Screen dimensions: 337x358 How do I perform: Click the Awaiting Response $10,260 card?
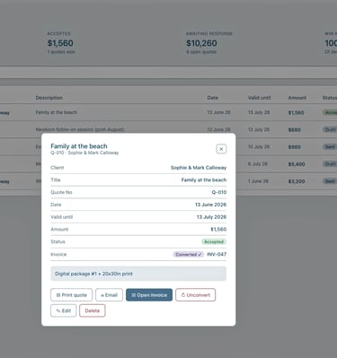(x=209, y=43)
